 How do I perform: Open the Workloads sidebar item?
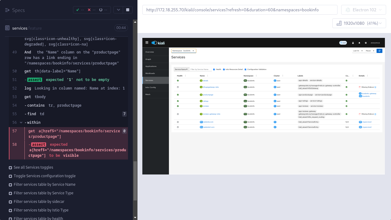coord(150,73)
